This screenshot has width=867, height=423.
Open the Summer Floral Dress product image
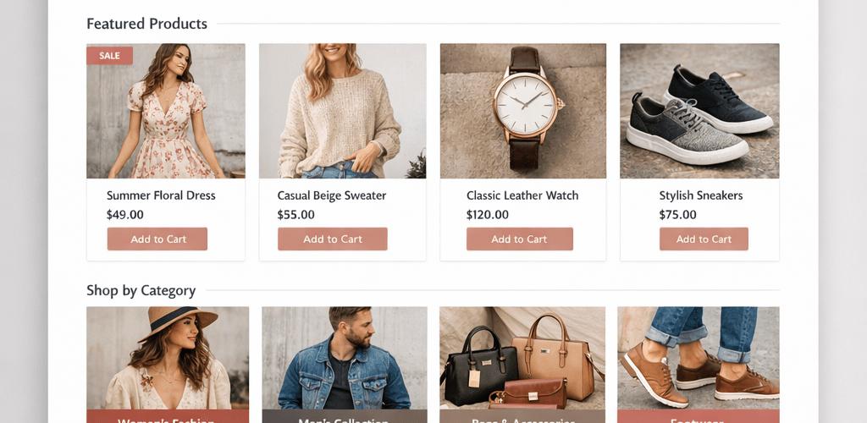166,111
